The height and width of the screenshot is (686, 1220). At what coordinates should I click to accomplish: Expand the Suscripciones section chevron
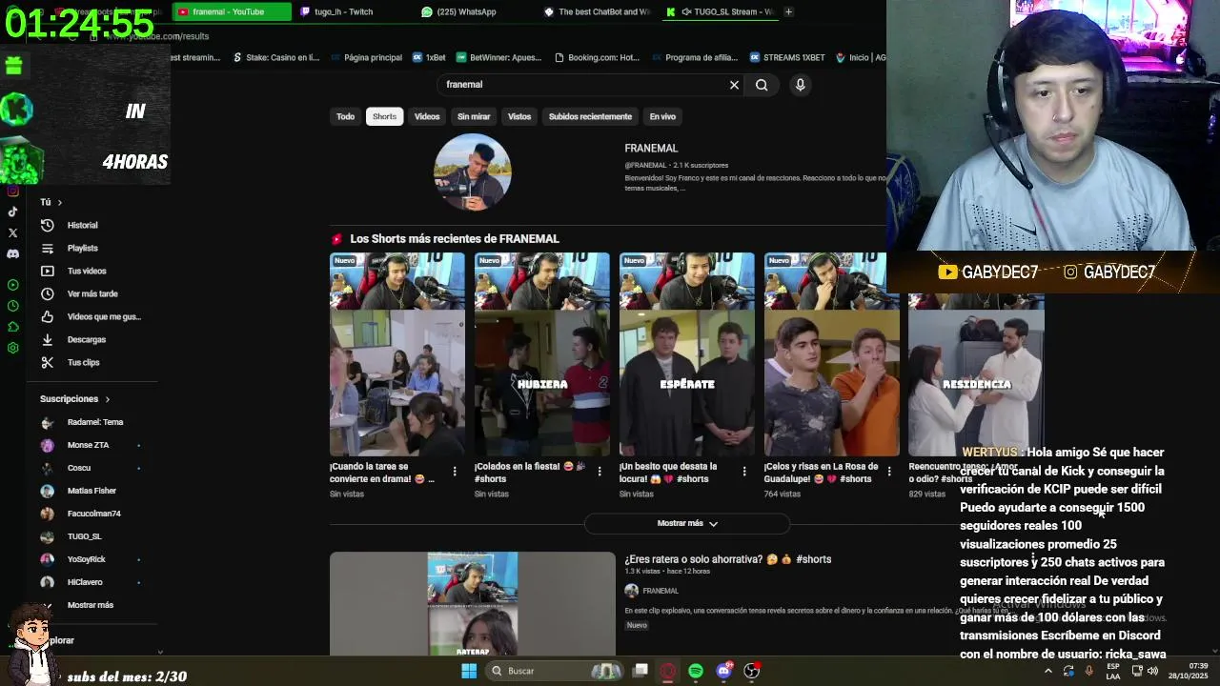pyautogui.click(x=107, y=399)
